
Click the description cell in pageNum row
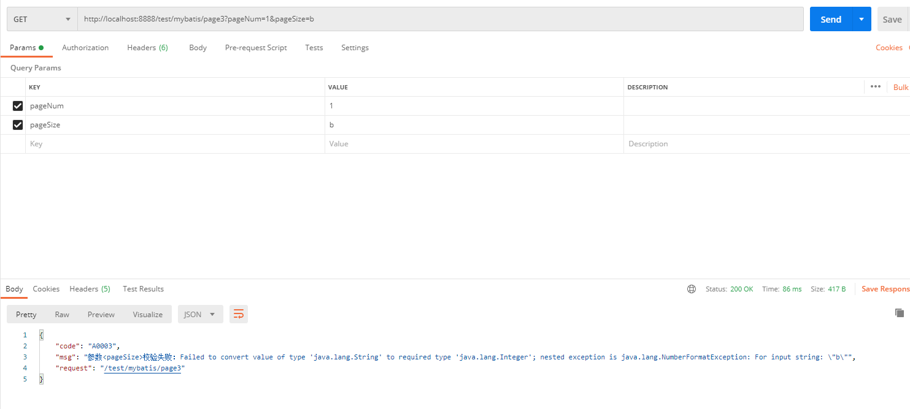coord(766,106)
